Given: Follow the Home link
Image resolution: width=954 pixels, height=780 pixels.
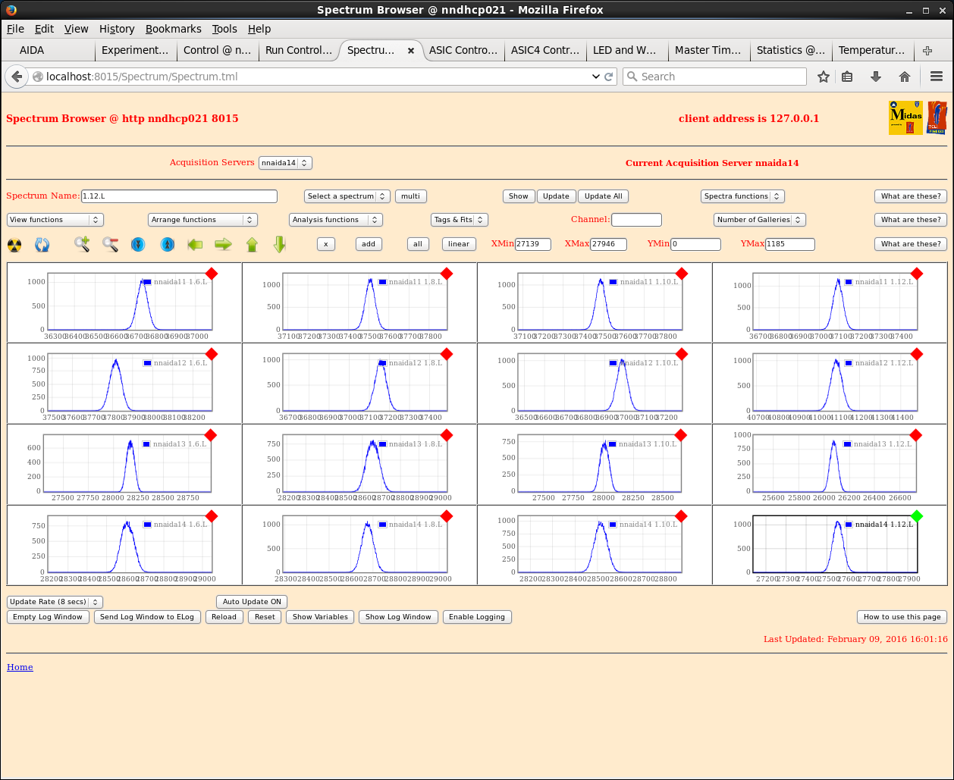Looking at the screenshot, I should pos(20,667).
